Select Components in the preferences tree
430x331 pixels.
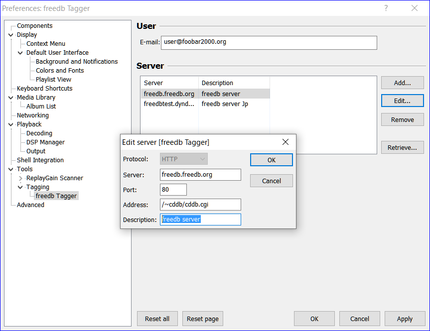(x=34, y=26)
